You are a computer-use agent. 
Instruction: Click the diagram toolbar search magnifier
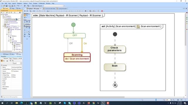tap(98, 11)
